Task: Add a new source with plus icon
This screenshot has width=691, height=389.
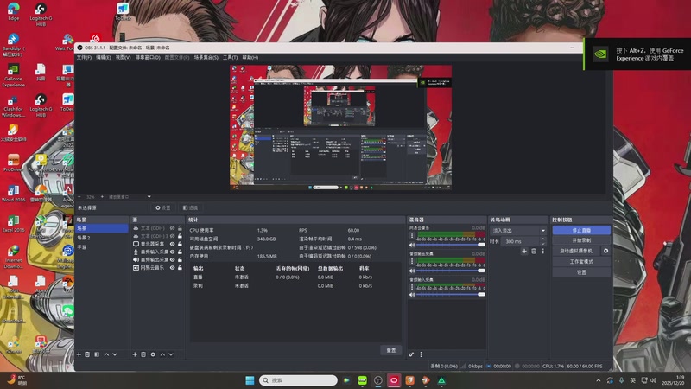Action: click(135, 354)
